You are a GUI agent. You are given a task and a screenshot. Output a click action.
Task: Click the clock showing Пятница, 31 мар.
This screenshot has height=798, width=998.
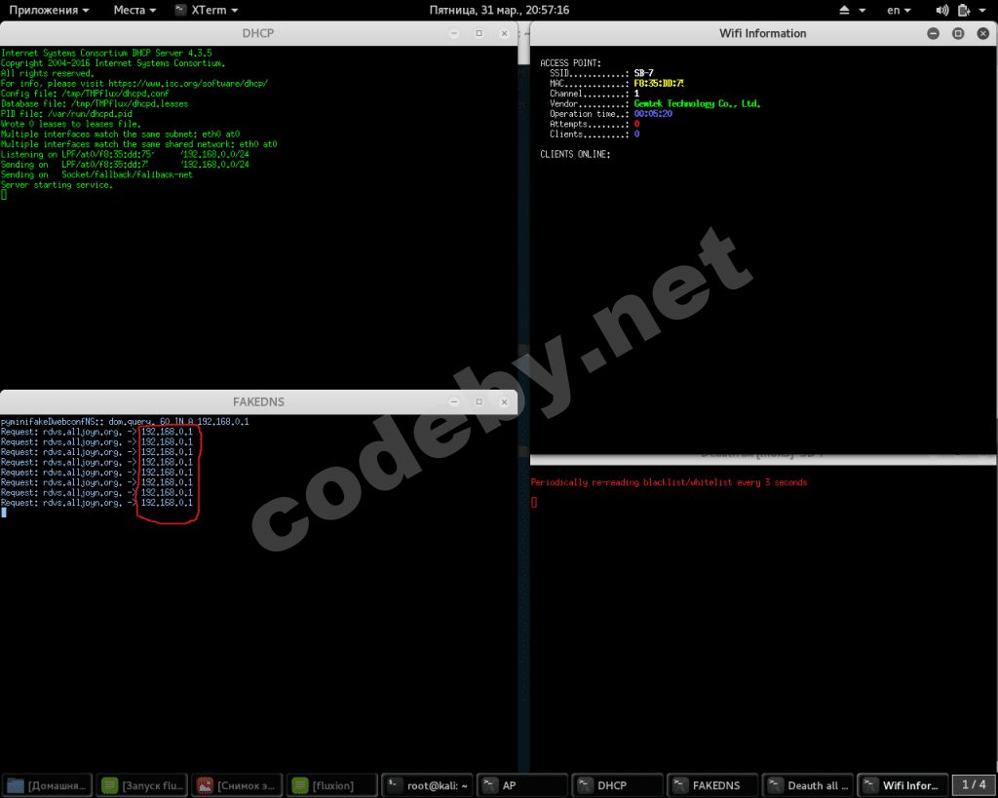499,10
